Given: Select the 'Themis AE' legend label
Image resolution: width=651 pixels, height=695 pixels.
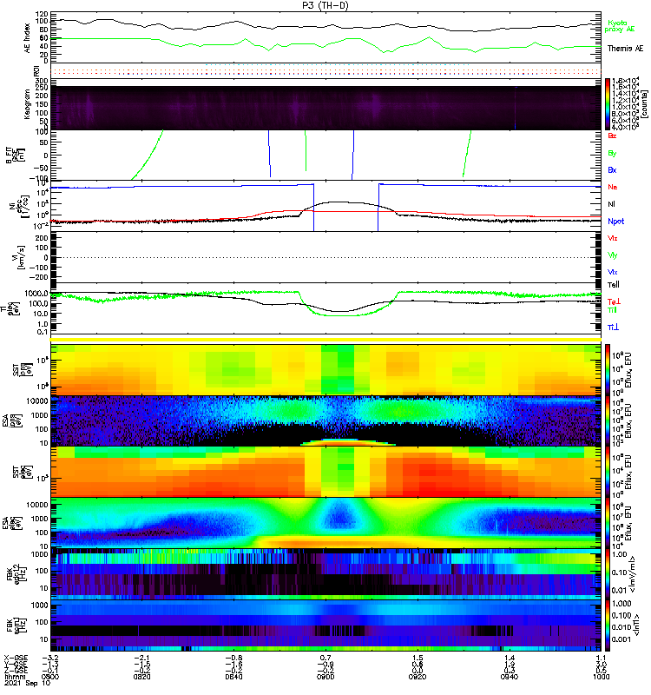Looking at the screenshot, I should [x=625, y=49].
